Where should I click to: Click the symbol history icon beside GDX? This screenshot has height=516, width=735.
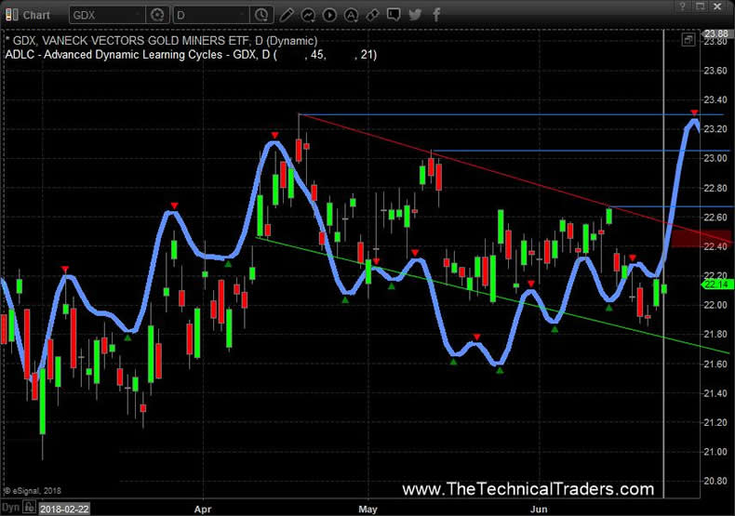[156, 15]
